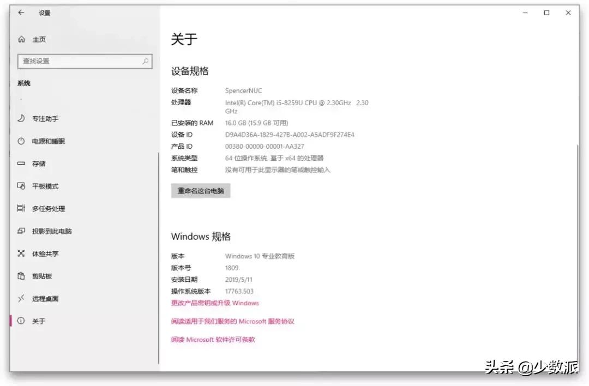Open the Microsoft 软件许可条款 link
Screen dimensions: 589x386
click(x=214, y=339)
